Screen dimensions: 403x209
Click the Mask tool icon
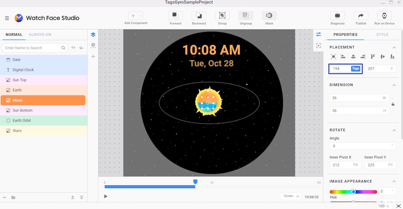[269, 16]
